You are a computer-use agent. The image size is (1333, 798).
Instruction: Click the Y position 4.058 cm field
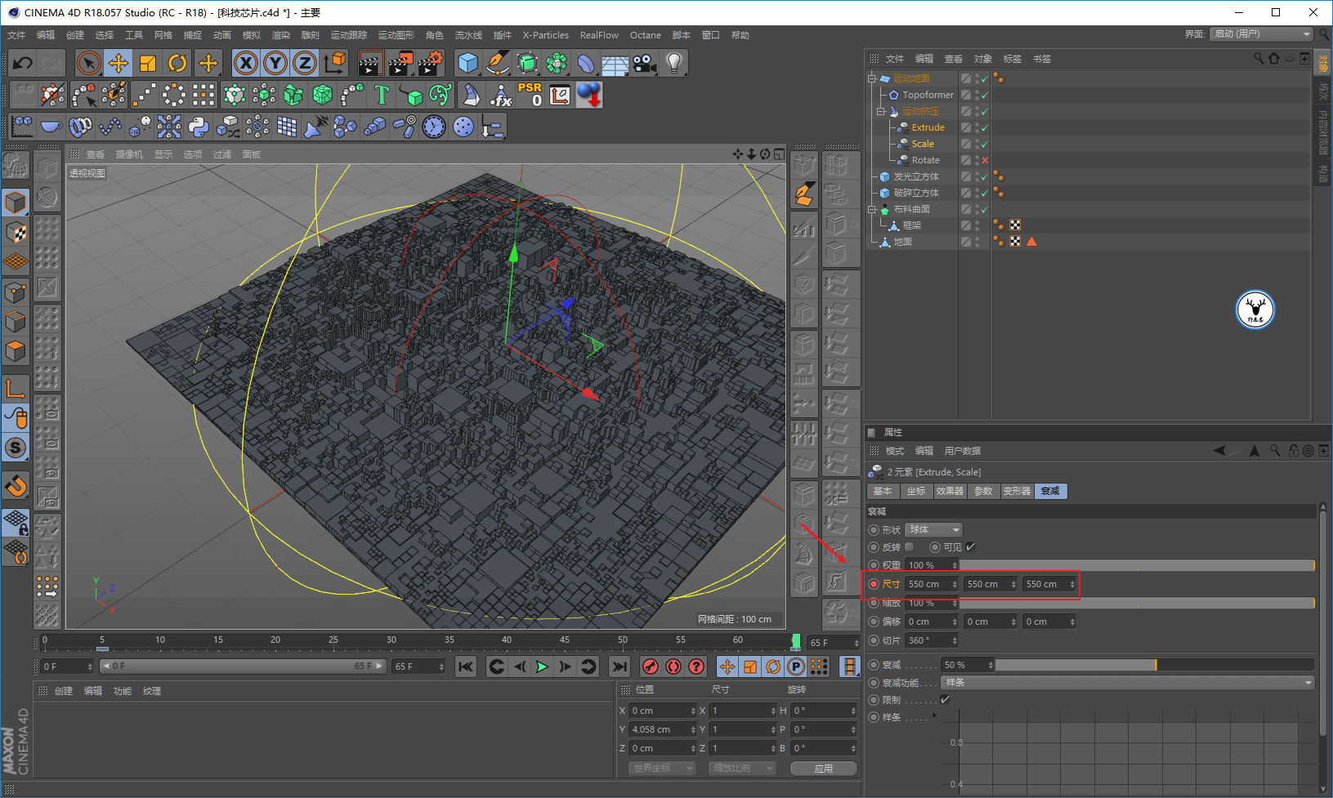pyautogui.click(x=663, y=729)
